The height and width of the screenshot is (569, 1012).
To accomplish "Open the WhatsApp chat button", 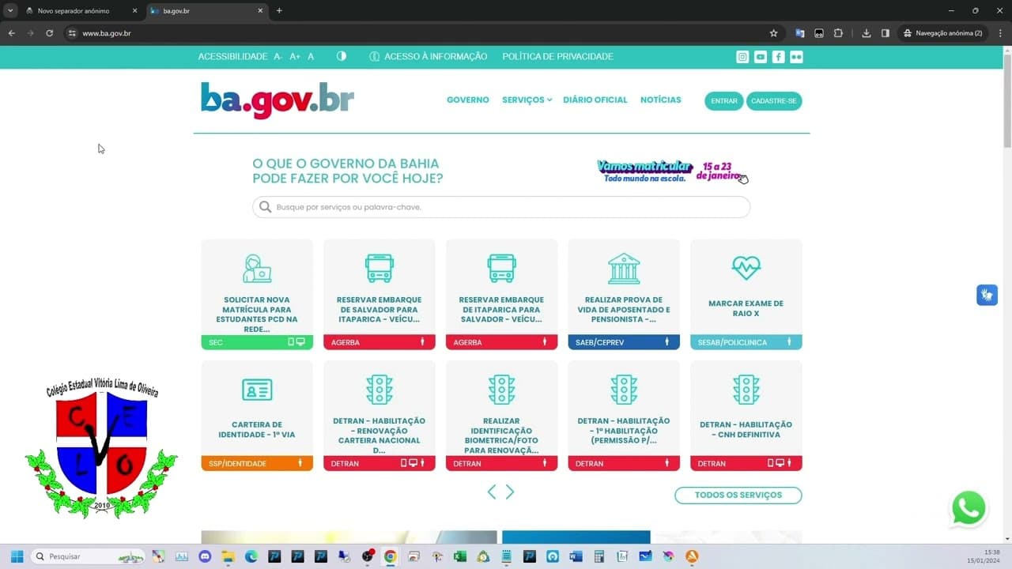I will (969, 508).
